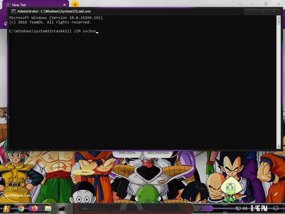Image resolution: width=285 pixels, height=214 pixels.
Task: Close the Command Prompt window
Action: [x=274, y=11]
